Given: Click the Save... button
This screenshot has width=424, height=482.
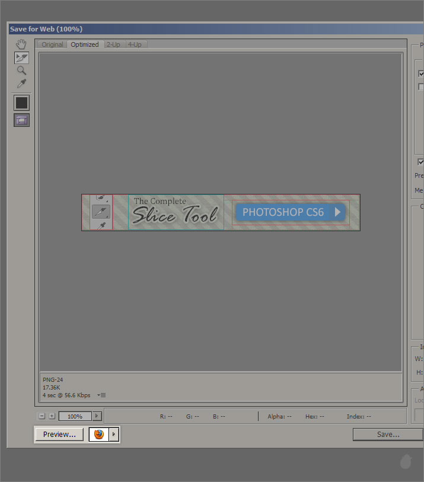Looking at the screenshot, I should (x=388, y=435).
